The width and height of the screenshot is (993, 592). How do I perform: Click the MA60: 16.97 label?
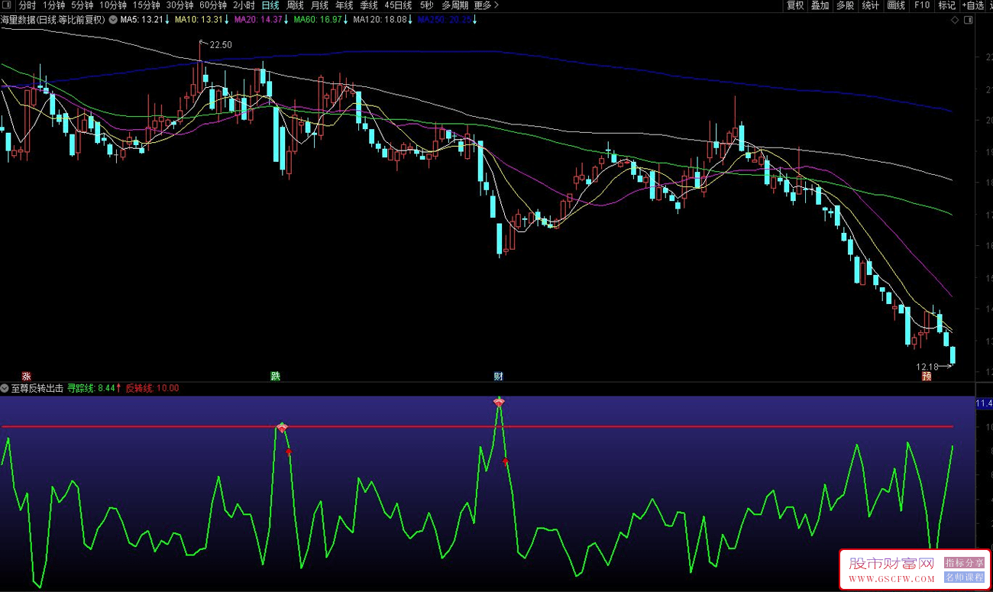(x=318, y=20)
